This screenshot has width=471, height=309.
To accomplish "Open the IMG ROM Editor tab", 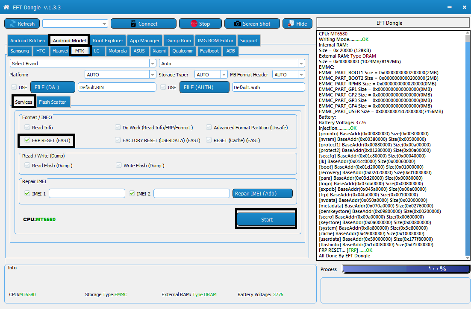I will (x=215, y=41).
